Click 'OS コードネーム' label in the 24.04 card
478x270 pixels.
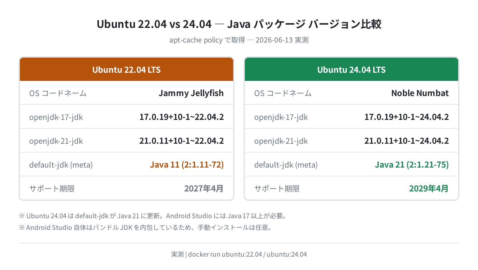pyautogui.click(x=283, y=93)
